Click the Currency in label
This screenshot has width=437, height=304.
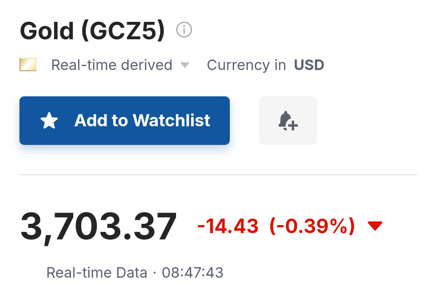(x=246, y=65)
